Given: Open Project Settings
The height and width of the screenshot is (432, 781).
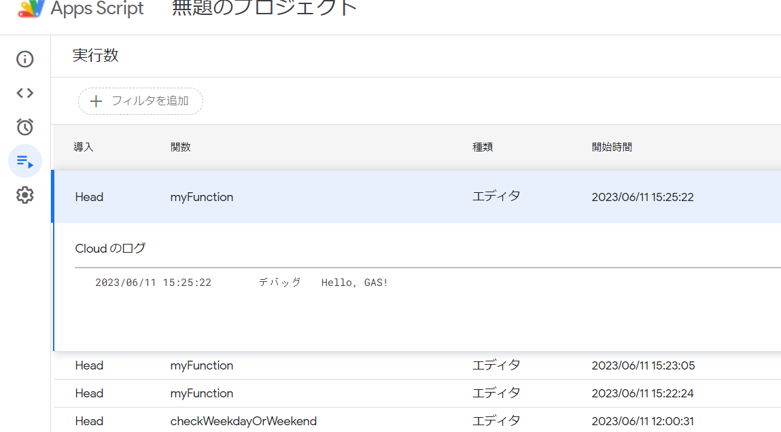Looking at the screenshot, I should pos(24,195).
